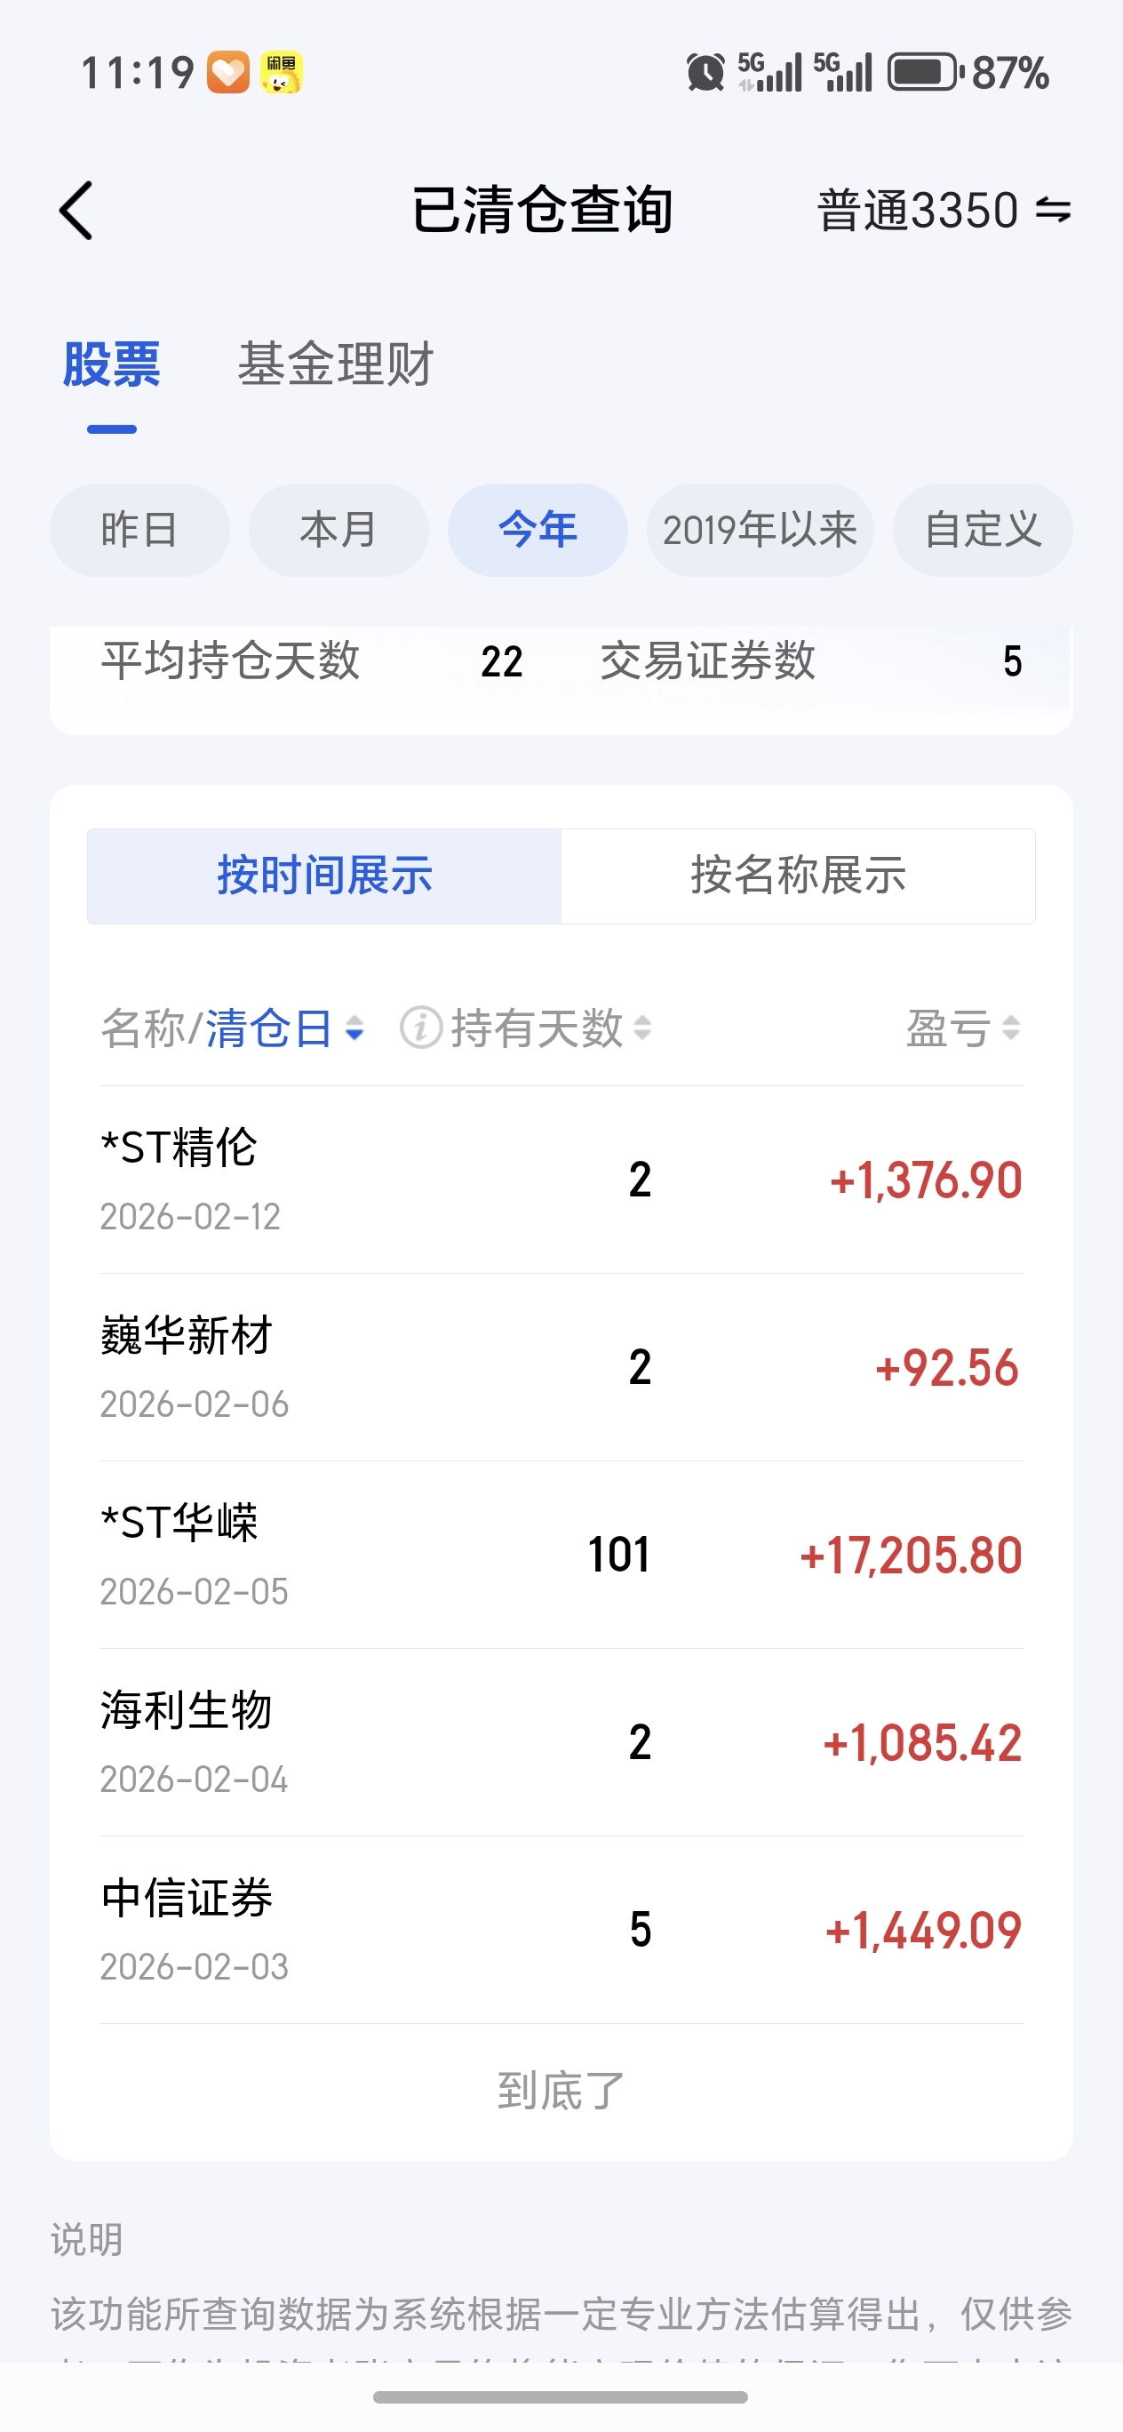Image resolution: width=1123 pixels, height=2432 pixels.
Task: Tap the yellow app notification icon
Action: (282, 73)
